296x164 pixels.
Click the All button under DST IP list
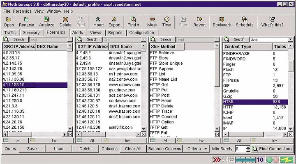[89, 141]
